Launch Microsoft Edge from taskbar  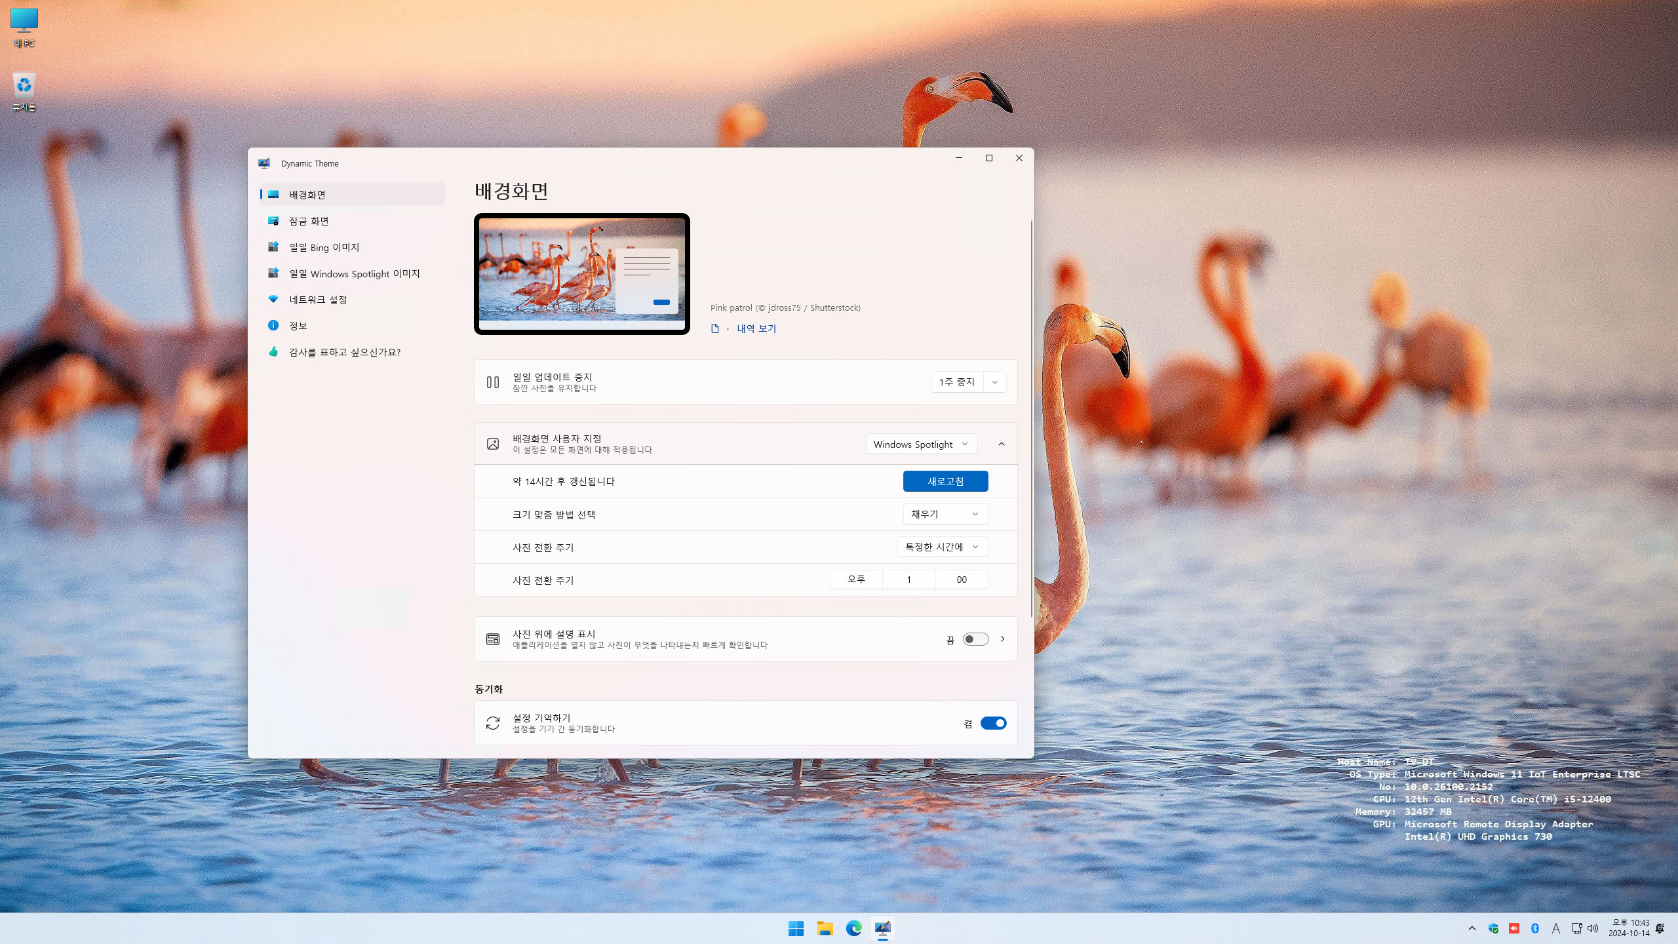click(x=853, y=928)
